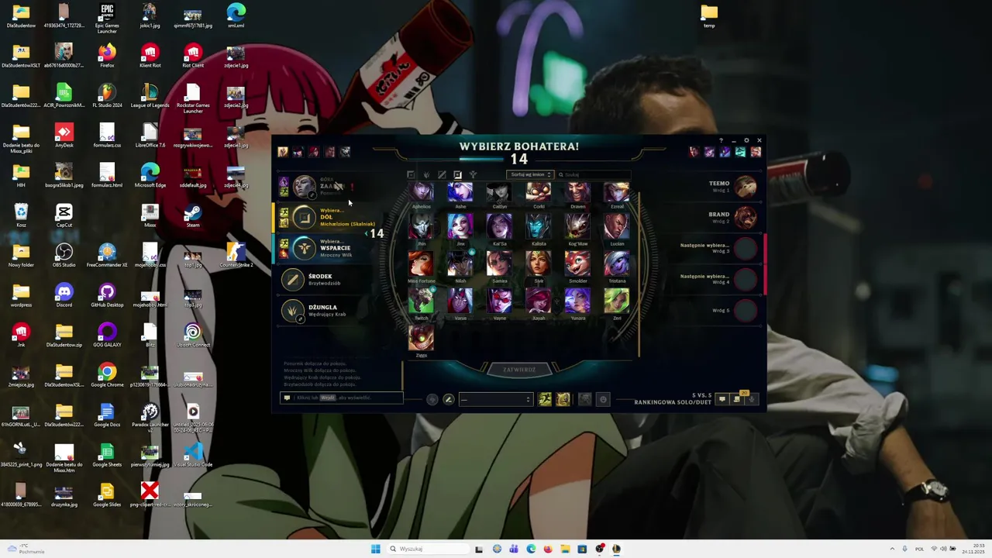
Task: Select Lucian champion portrait
Action: [617, 227]
